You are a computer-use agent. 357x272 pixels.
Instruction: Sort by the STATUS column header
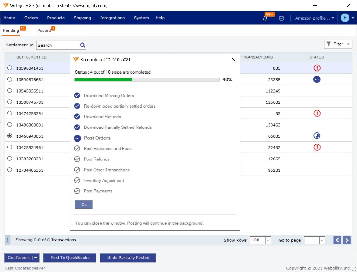point(317,57)
